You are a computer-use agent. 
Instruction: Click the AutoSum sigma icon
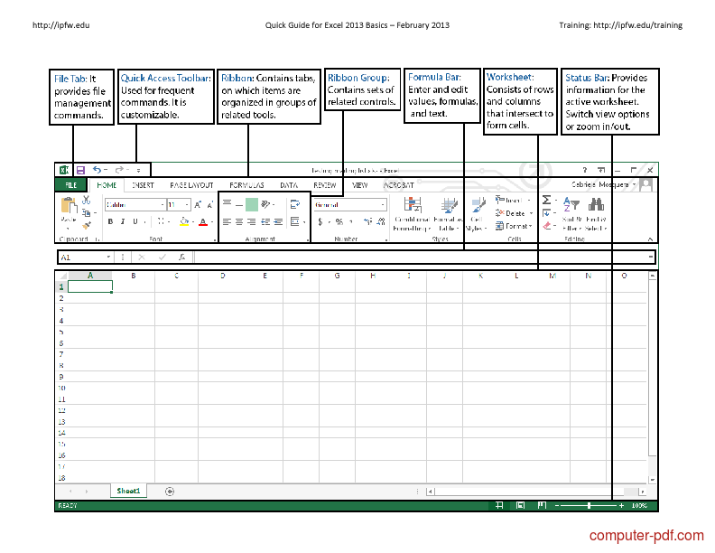pos(546,200)
